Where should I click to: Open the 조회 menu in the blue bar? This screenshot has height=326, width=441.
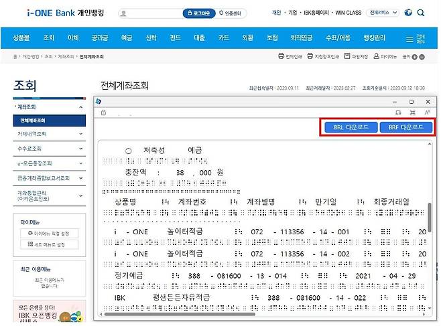point(49,37)
